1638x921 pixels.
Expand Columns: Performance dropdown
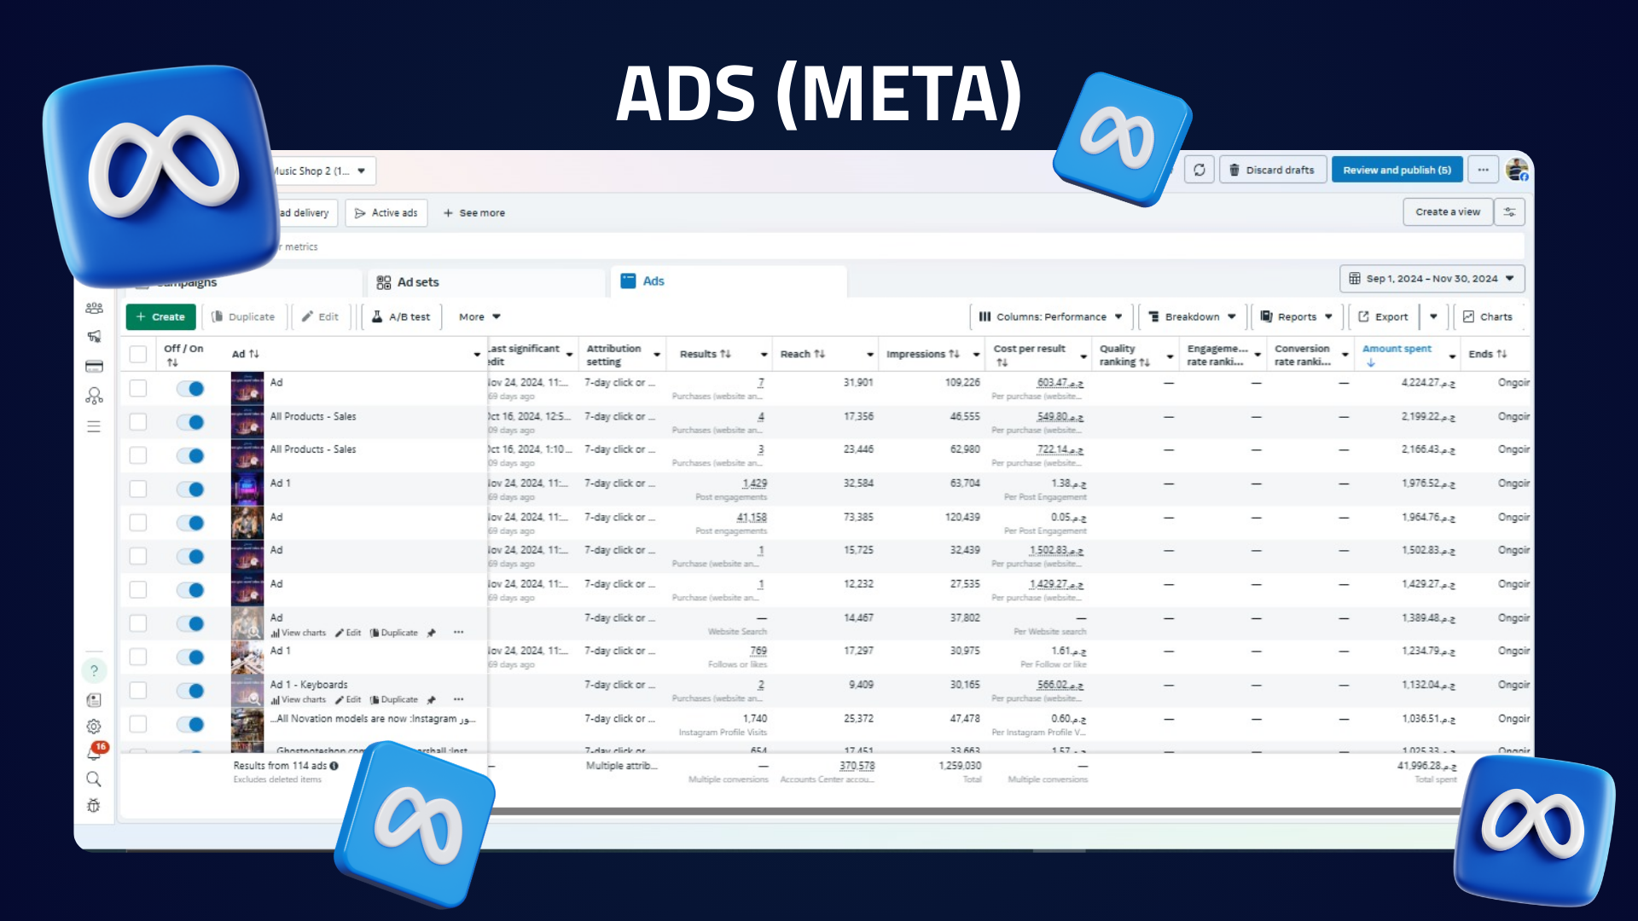1050,316
